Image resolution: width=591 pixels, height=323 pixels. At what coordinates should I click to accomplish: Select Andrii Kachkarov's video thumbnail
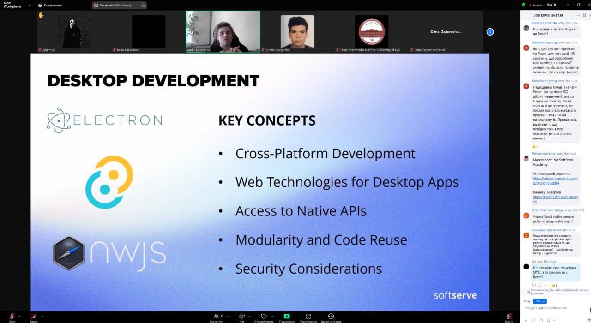pos(223,31)
